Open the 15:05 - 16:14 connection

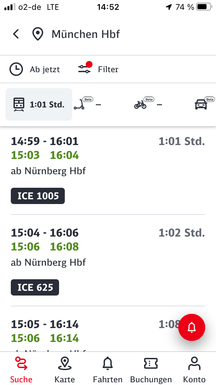click(x=108, y=331)
